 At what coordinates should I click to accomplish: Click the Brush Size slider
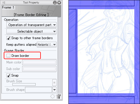coord(24,85)
